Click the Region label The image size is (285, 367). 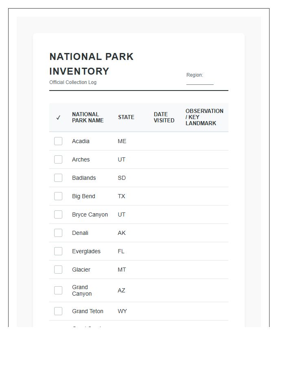(195, 75)
